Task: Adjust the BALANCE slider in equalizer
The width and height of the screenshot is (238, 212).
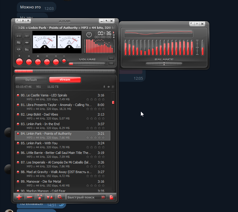Action: [x=164, y=64]
